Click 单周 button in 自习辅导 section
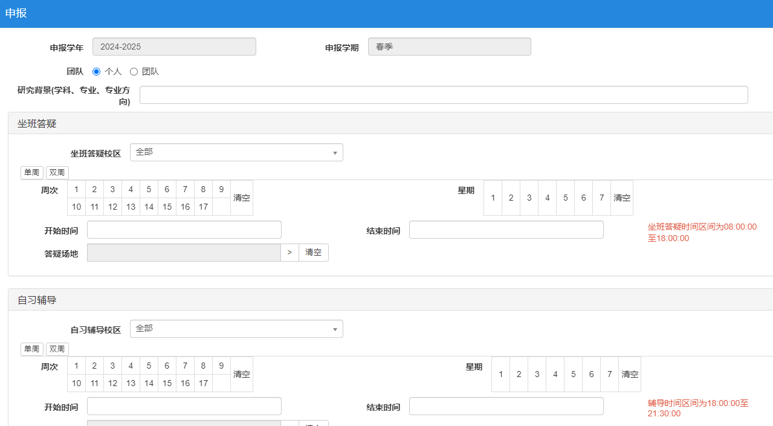Screen dimensions: 773x426 [32, 349]
